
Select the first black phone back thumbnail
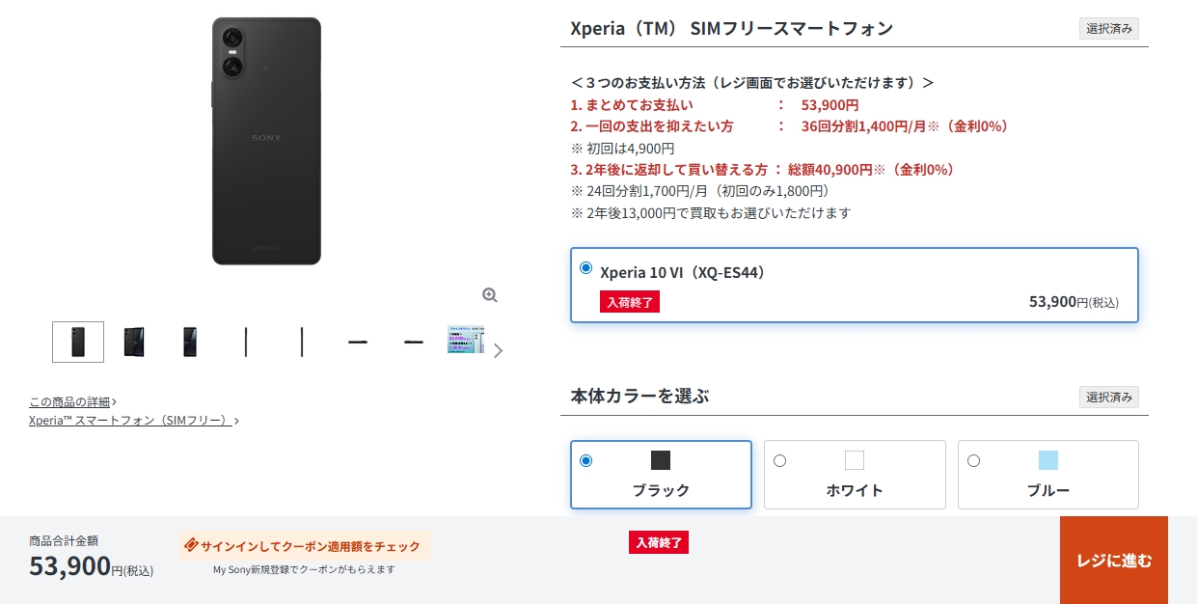(78, 342)
